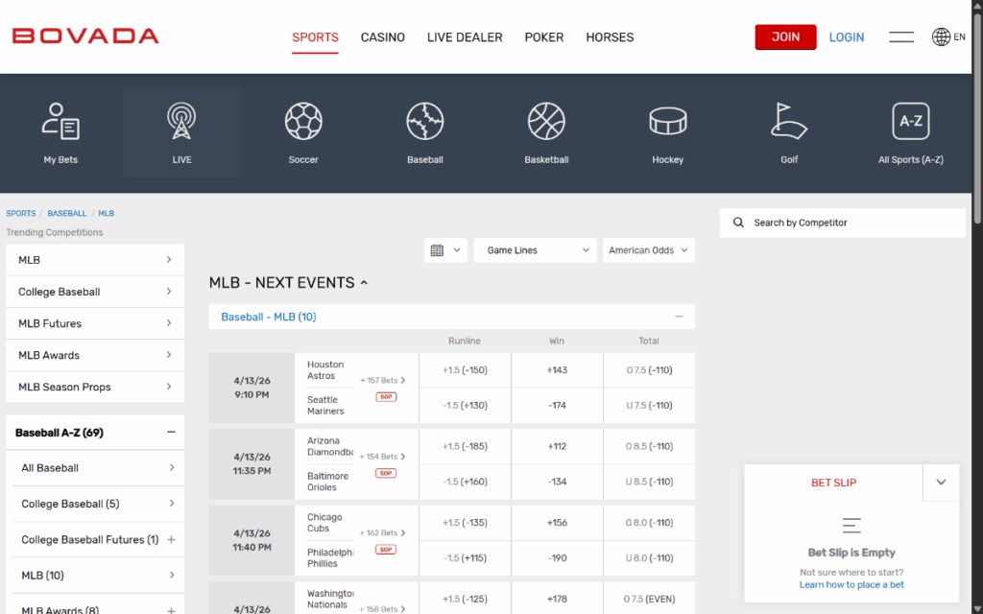983x614 pixels.
Task: Open MLB (10) in Baseball A-Z
Action: [x=99, y=576]
